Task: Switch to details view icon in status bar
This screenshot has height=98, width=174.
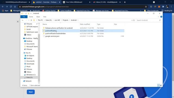Action: coord(159,85)
